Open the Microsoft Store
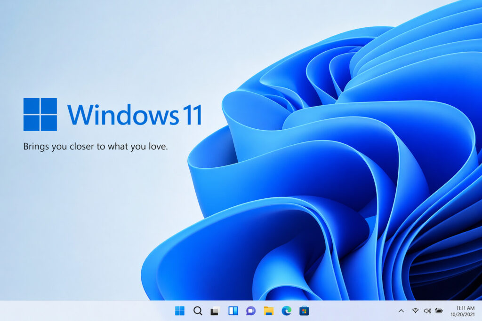 click(304, 311)
